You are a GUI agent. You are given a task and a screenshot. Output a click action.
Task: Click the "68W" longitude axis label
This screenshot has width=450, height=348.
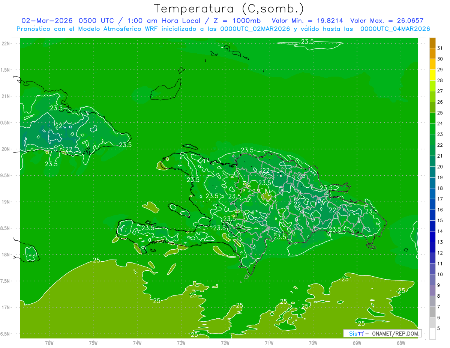(x=401, y=343)
